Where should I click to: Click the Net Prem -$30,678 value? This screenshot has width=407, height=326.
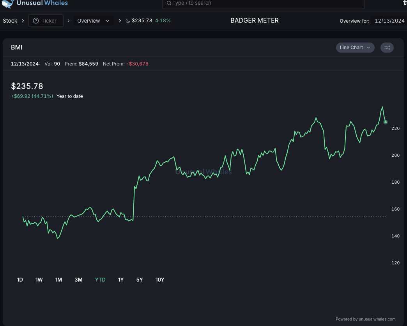126,64
